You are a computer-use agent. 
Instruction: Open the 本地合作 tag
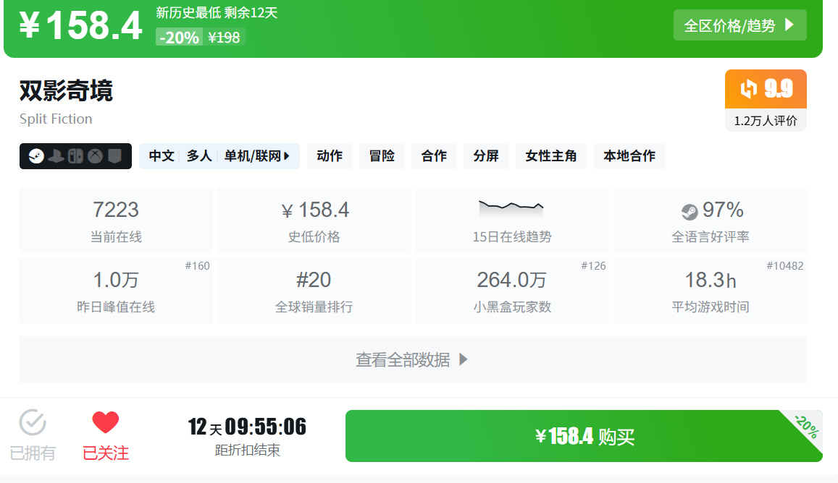(x=629, y=156)
